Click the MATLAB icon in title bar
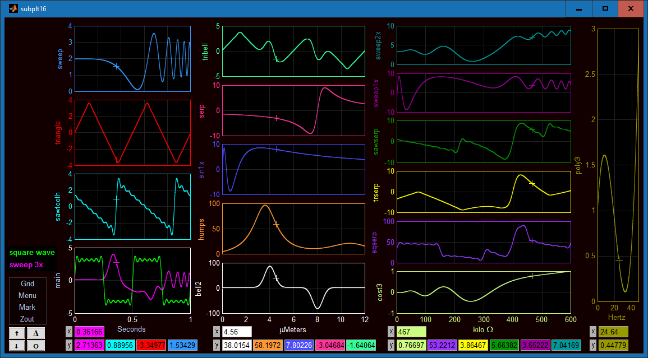The width and height of the screenshot is (648, 358). [13, 8]
